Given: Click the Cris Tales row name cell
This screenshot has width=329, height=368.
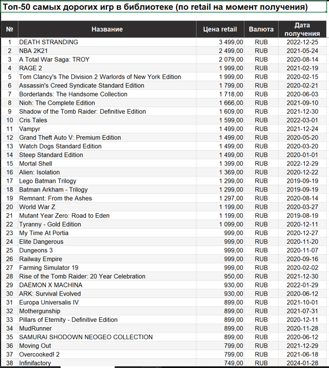Looking at the screenshot, I should point(107,120).
